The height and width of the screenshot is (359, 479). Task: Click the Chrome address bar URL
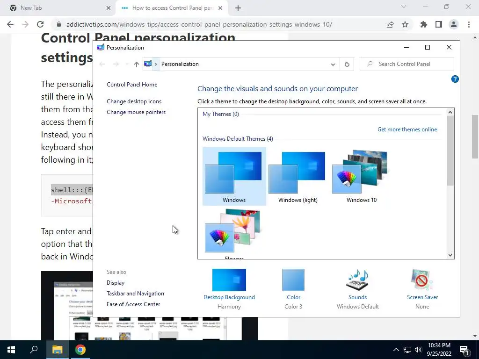(199, 24)
